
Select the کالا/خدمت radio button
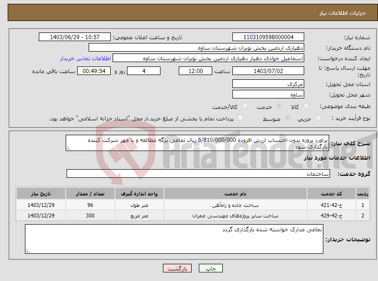(245, 106)
